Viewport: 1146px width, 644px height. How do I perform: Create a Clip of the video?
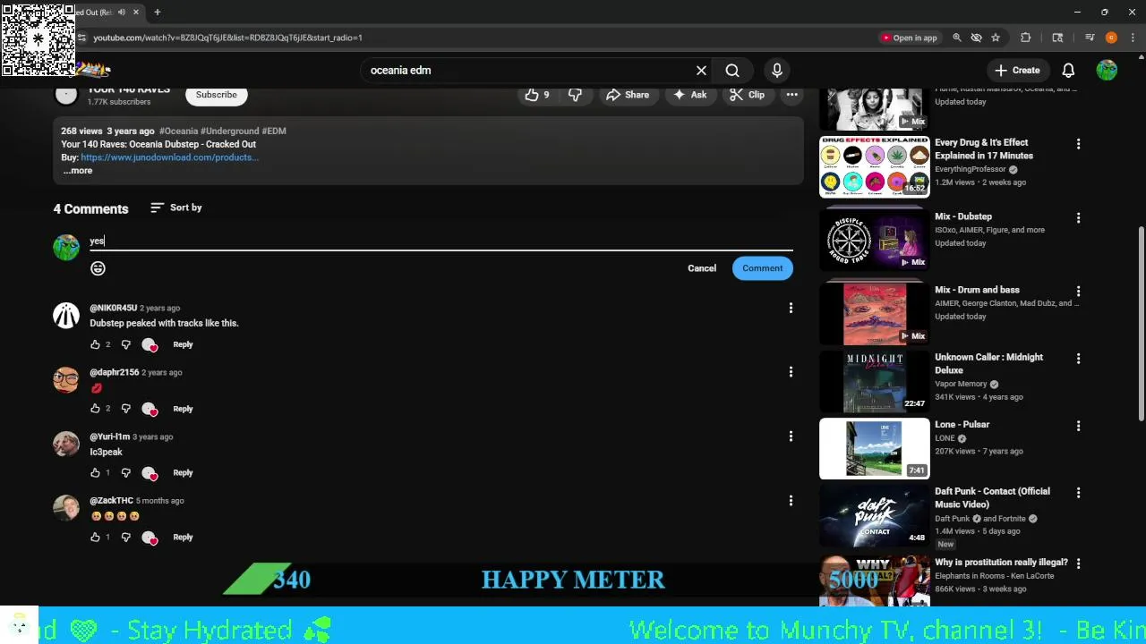click(x=747, y=95)
